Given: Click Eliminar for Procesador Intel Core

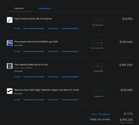Looking at the screenshot, I should click(x=17, y=51).
